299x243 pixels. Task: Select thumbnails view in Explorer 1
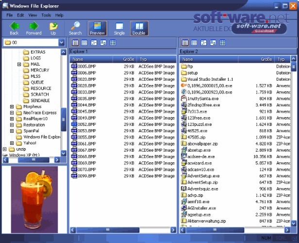click(x=113, y=43)
